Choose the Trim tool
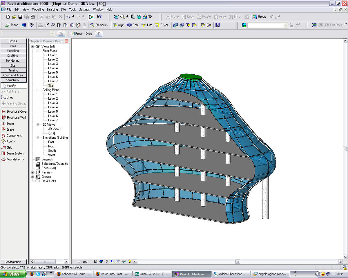The image size is (348, 278). click(147, 25)
